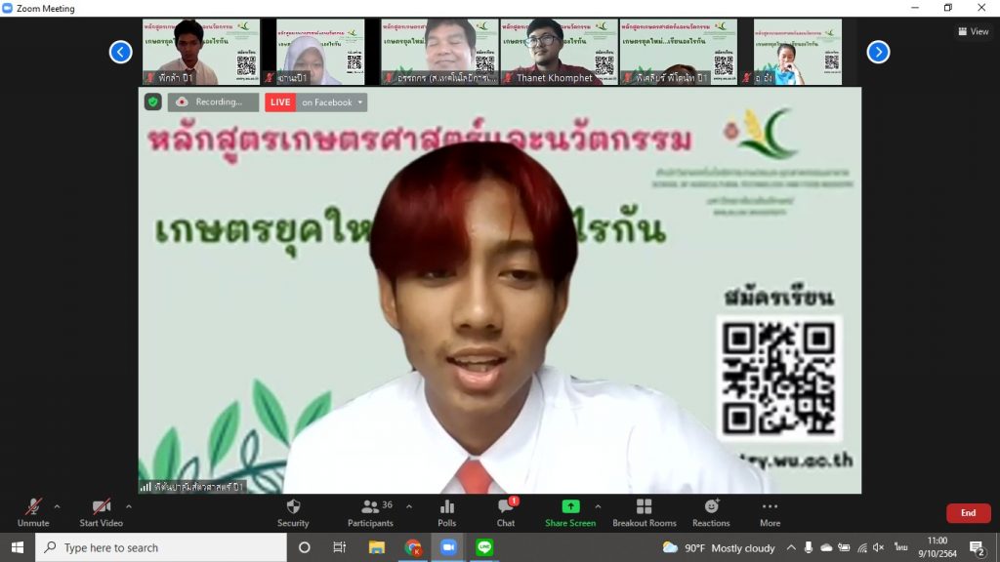1000x562 pixels.
Task: Show previous participants with left arrow
Action: (120, 52)
